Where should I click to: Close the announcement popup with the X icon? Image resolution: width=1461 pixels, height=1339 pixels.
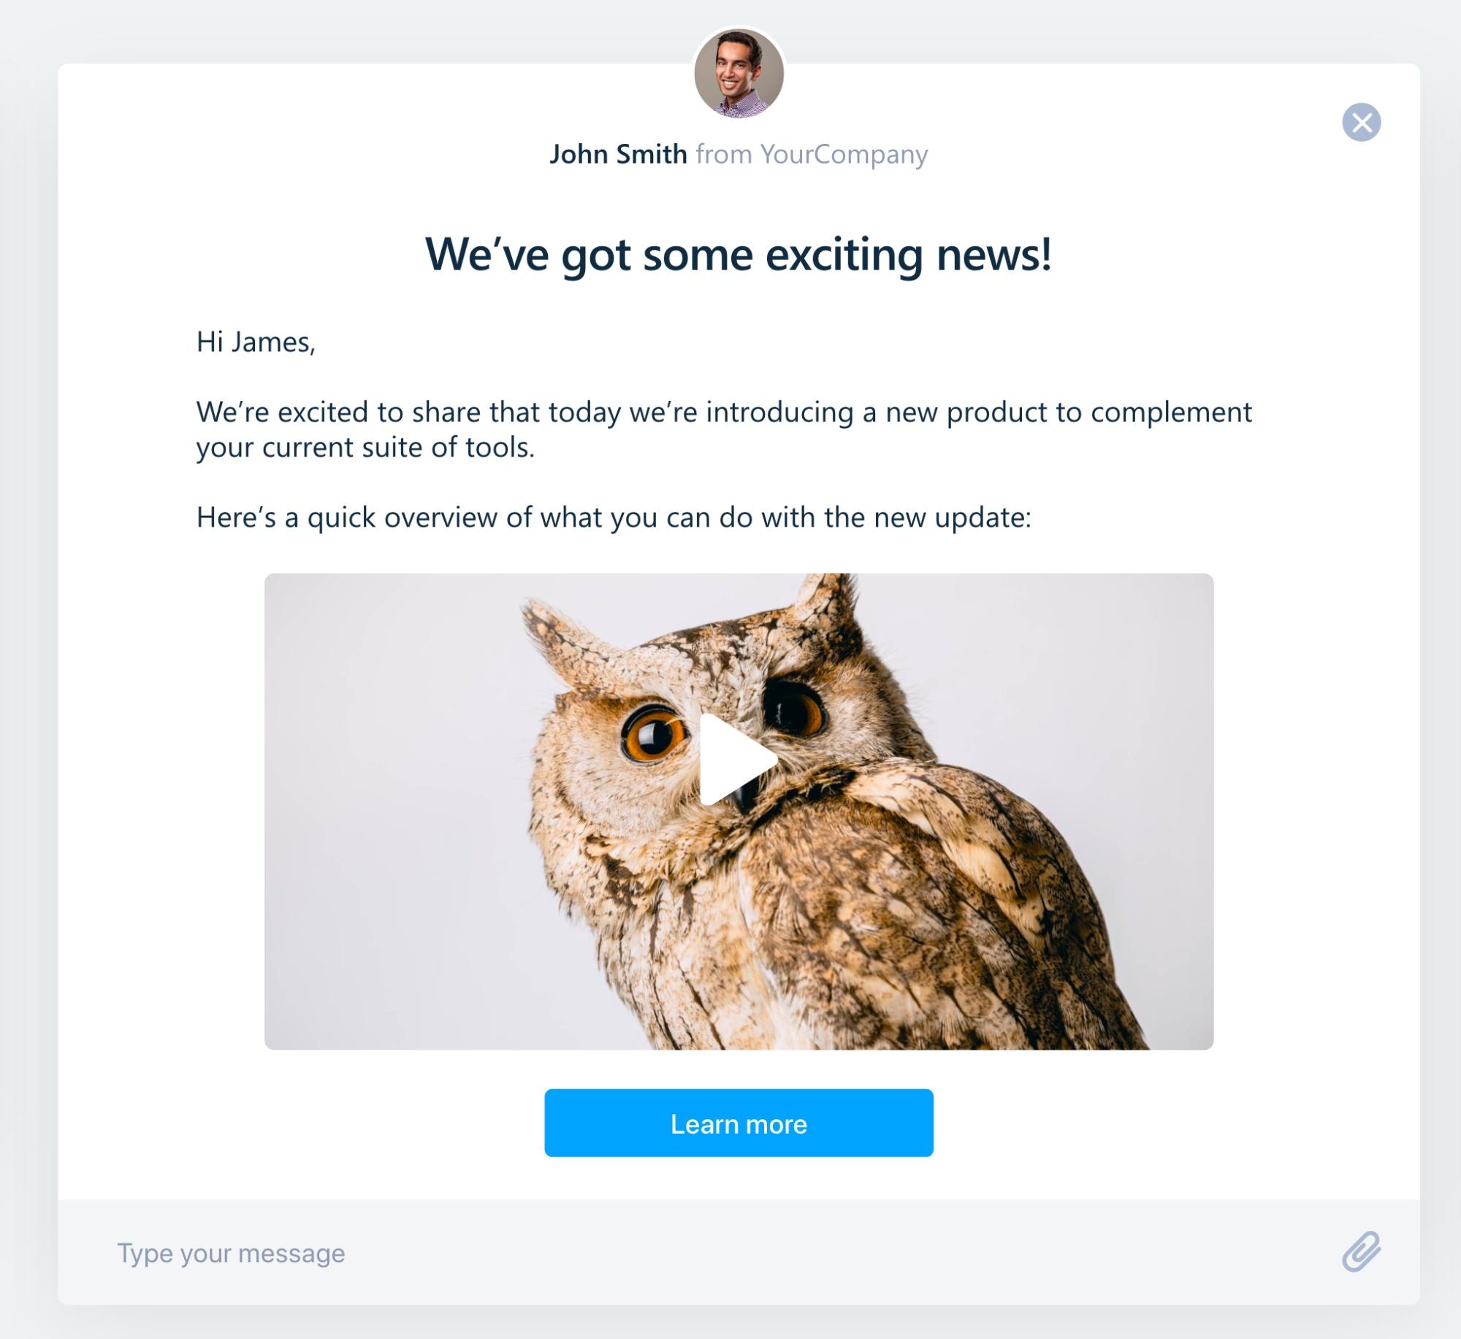tap(1361, 122)
